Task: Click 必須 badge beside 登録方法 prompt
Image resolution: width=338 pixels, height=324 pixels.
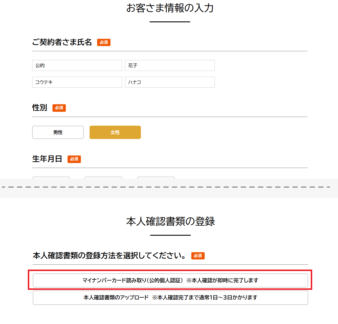Action: (198, 256)
